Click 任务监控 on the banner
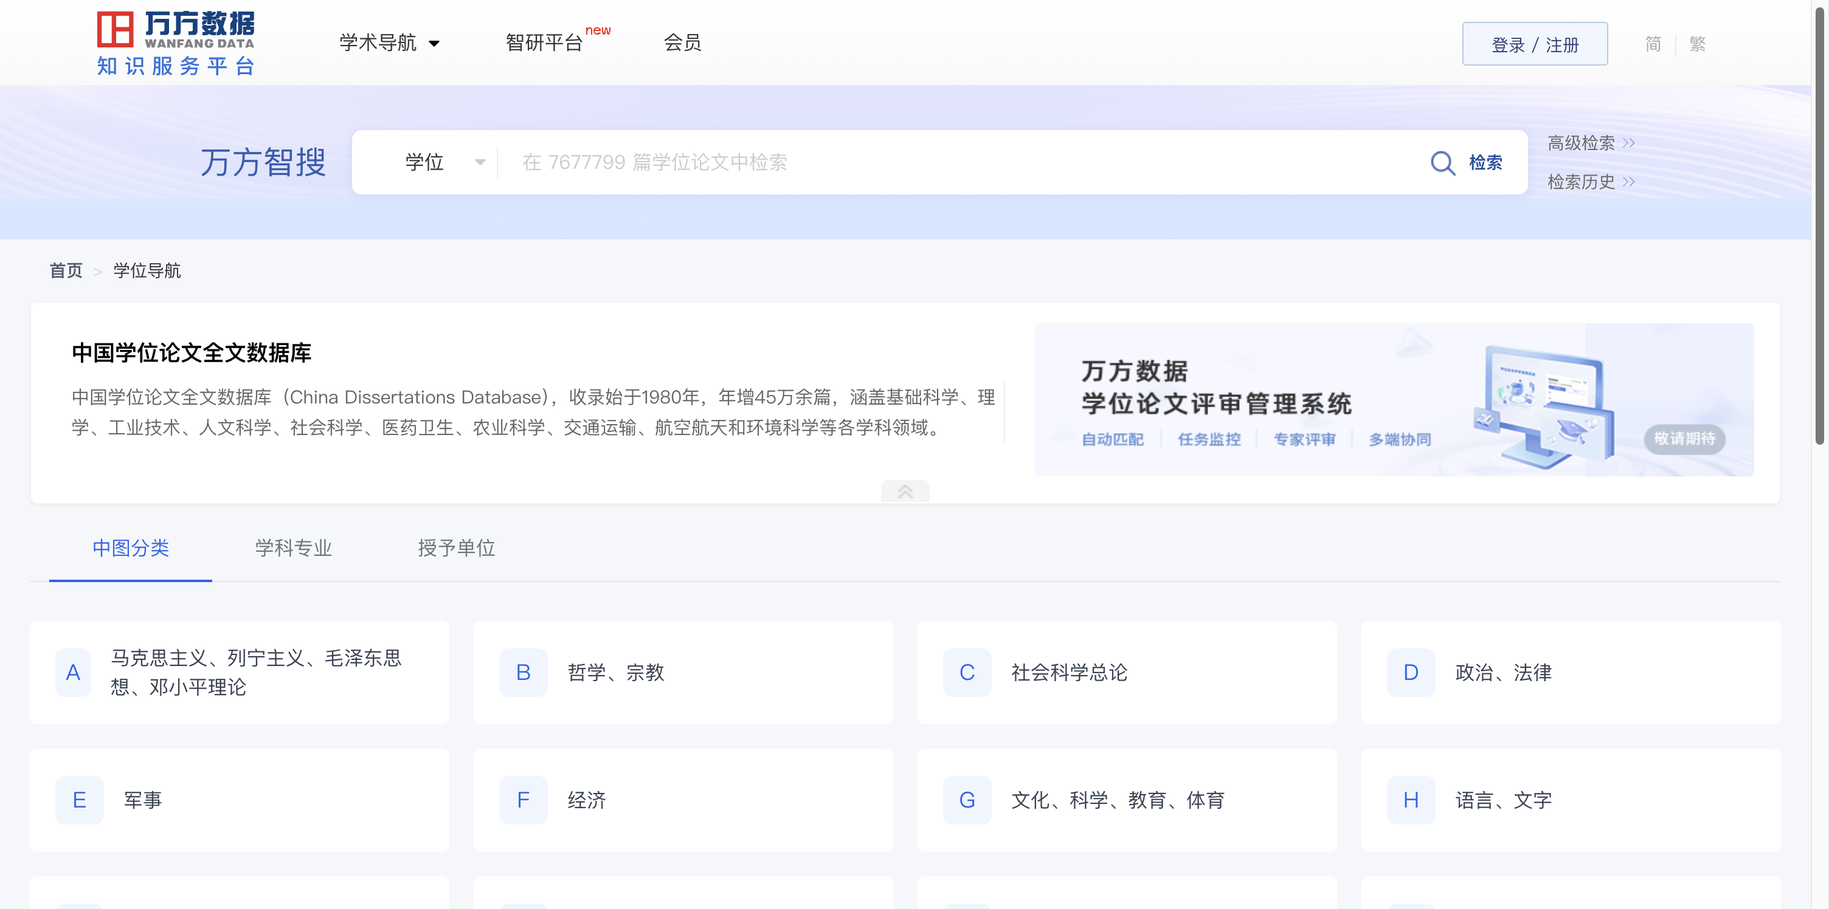 click(x=1208, y=439)
